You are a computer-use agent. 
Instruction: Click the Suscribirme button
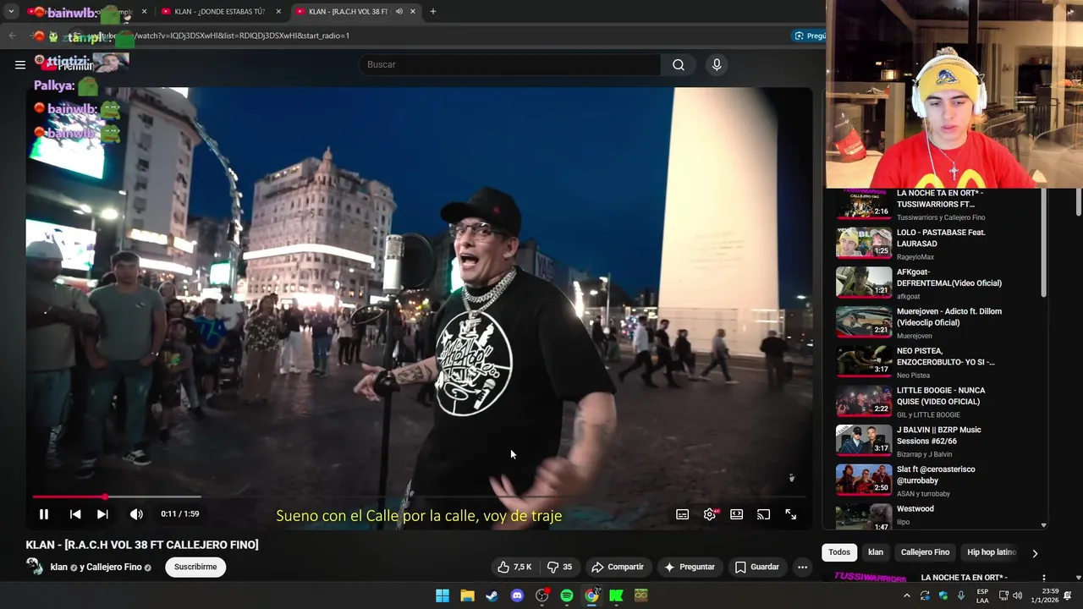pyautogui.click(x=195, y=567)
